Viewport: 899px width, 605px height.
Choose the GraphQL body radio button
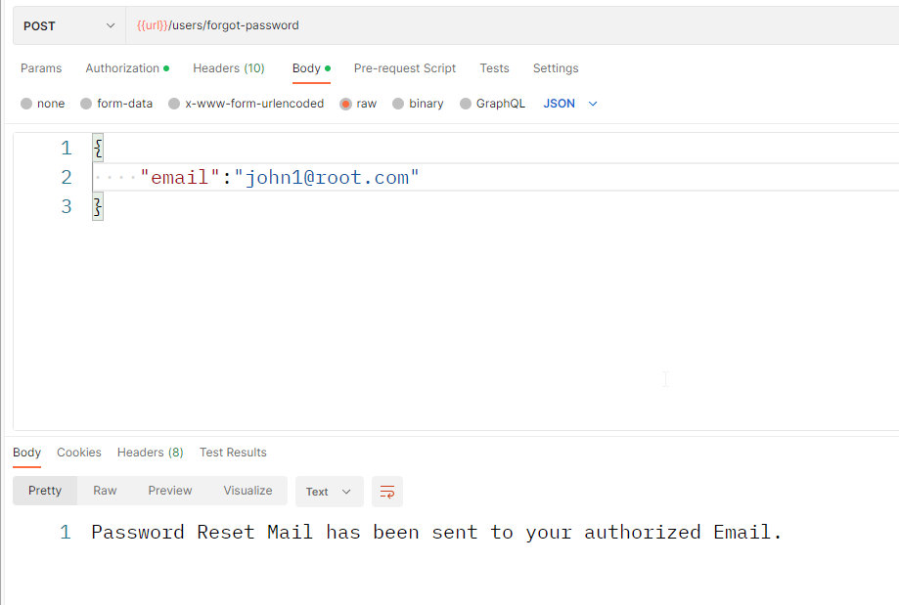pyautogui.click(x=466, y=104)
